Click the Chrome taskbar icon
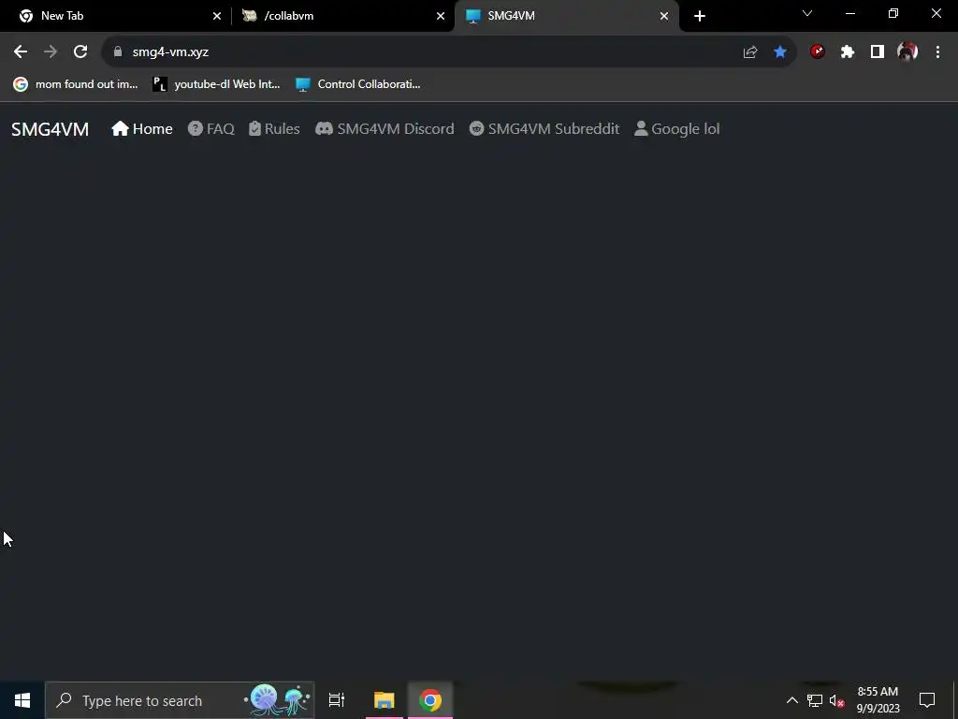 (430, 700)
